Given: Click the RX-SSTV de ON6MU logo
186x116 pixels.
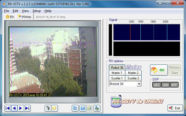Looking at the screenshot, I should [x=137, y=101].
